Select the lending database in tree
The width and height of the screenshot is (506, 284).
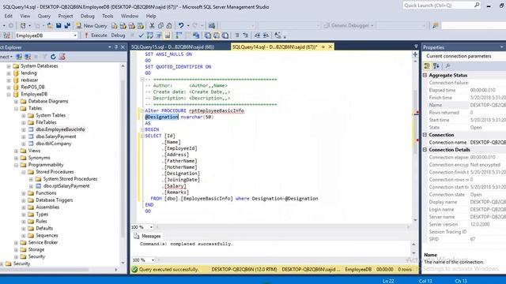click(28, 73)
